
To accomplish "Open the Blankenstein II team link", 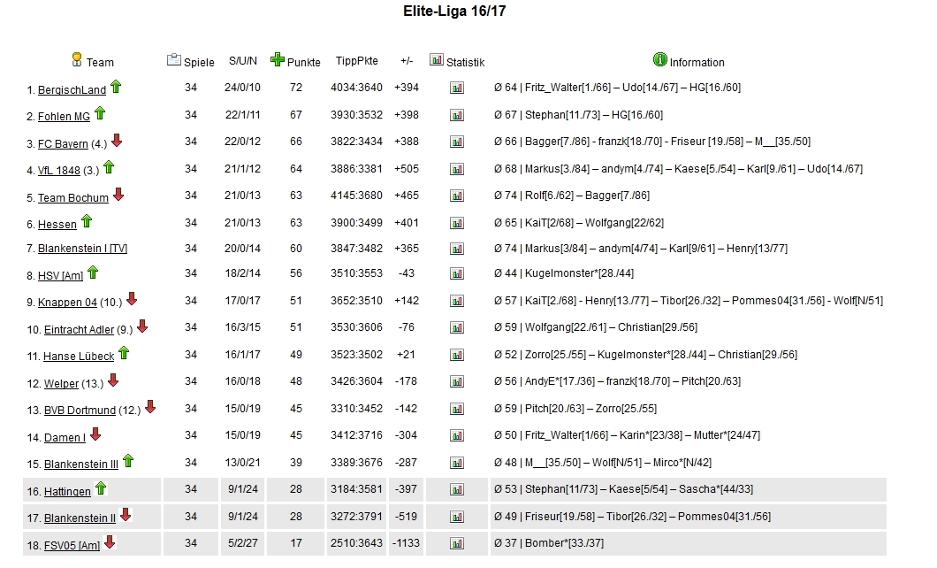I will 80,518.
